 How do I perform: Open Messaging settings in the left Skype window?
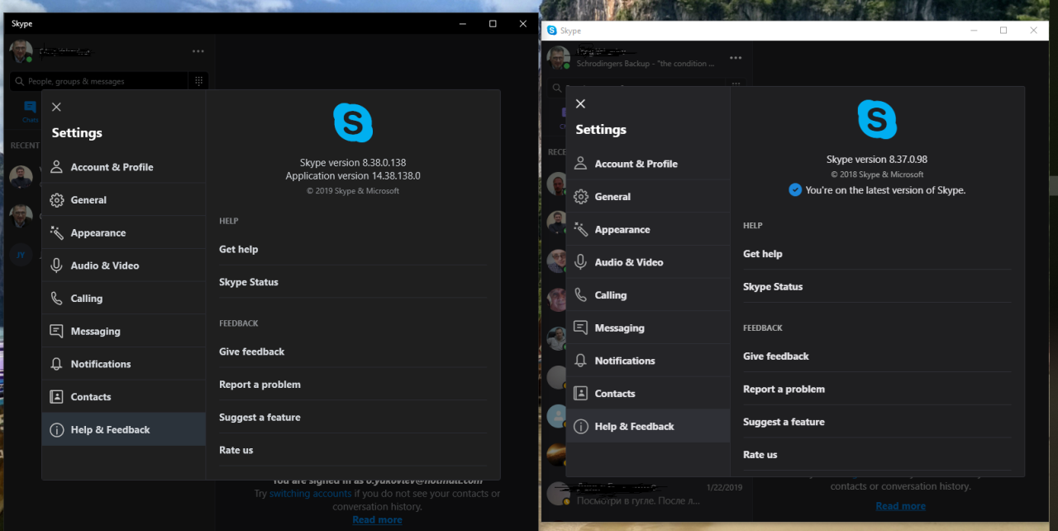(124, 332)
